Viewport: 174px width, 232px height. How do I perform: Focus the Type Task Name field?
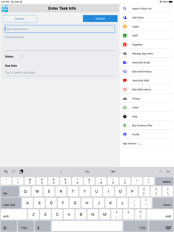[60, 29]
